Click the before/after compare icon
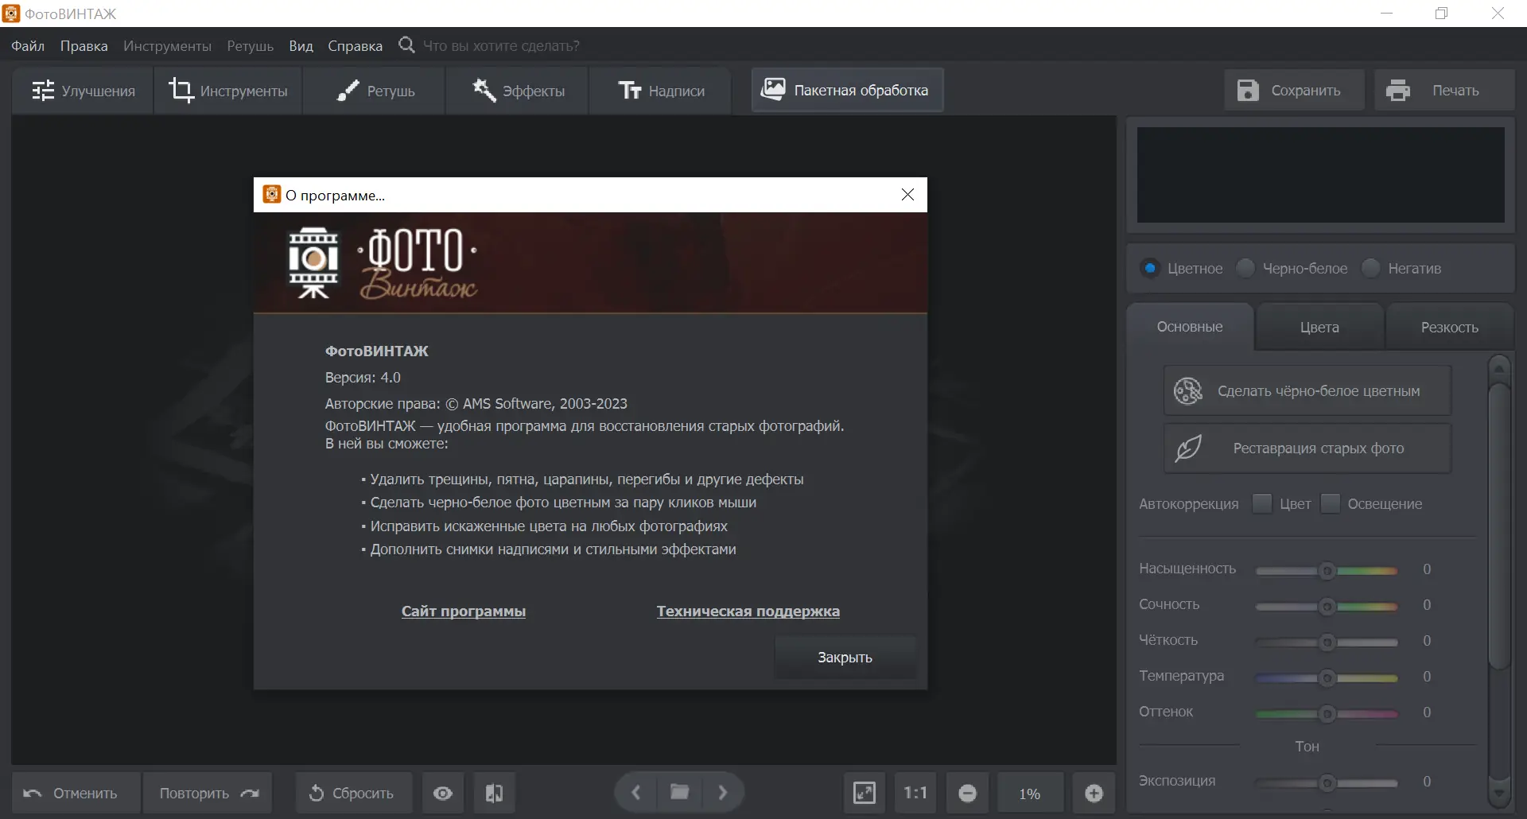 pos(494,793)
